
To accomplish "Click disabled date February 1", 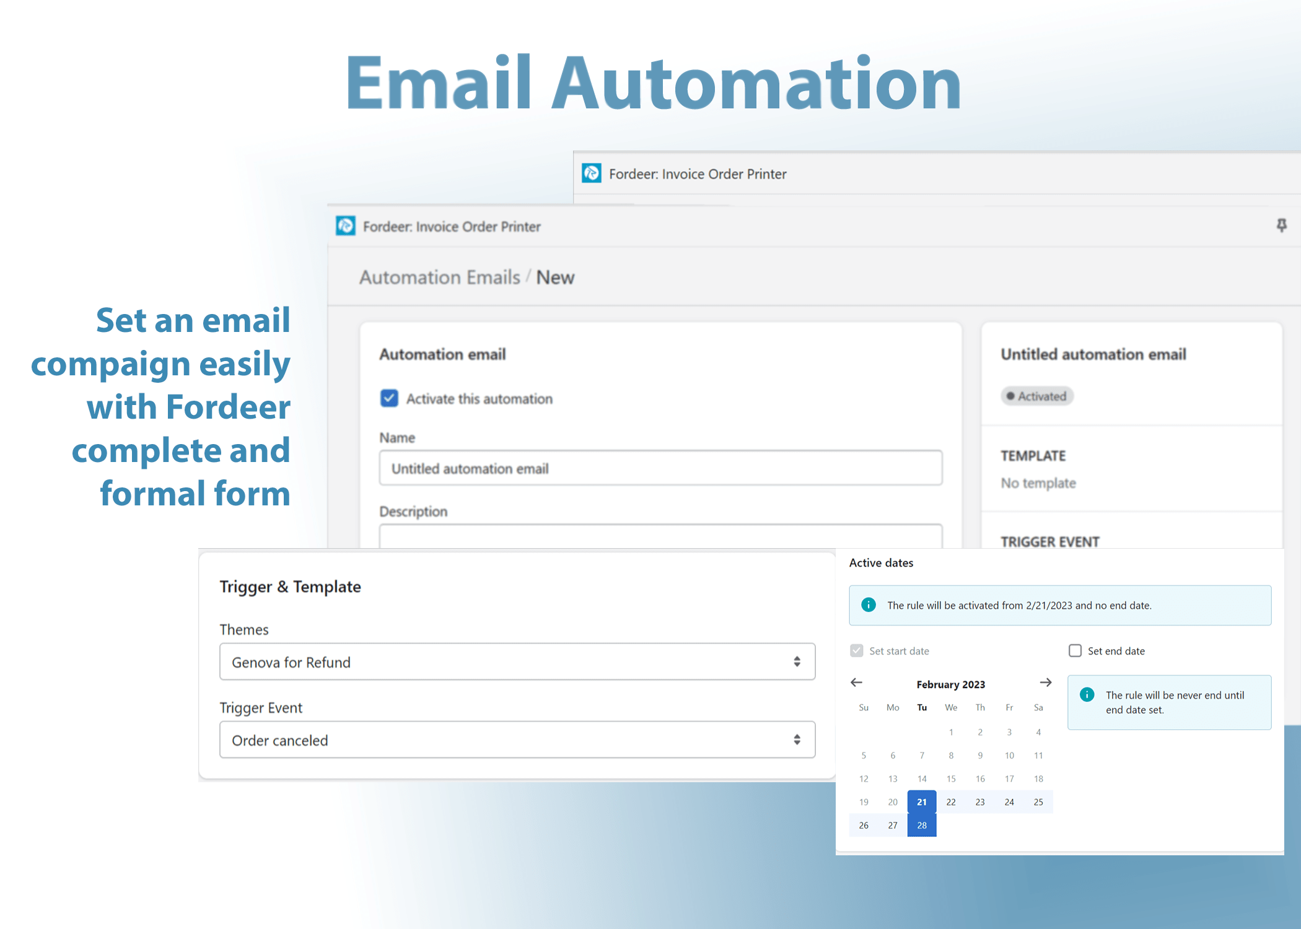I will pos(951,732).
